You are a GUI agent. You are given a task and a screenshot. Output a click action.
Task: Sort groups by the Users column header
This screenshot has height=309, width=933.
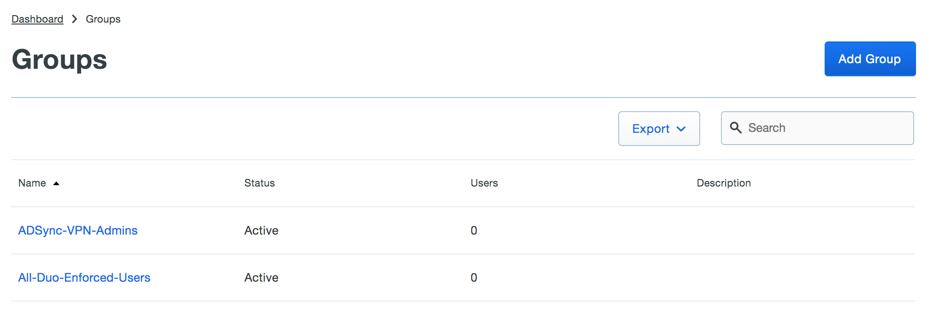484,183
